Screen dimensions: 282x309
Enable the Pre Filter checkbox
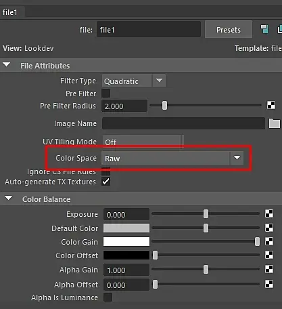(106, 94)
